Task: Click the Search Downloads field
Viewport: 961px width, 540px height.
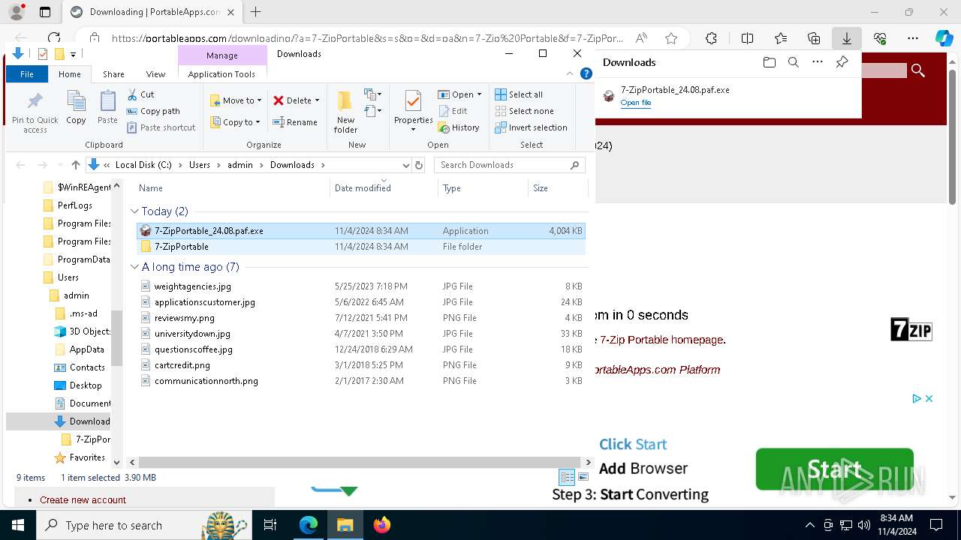Action: 510,165
